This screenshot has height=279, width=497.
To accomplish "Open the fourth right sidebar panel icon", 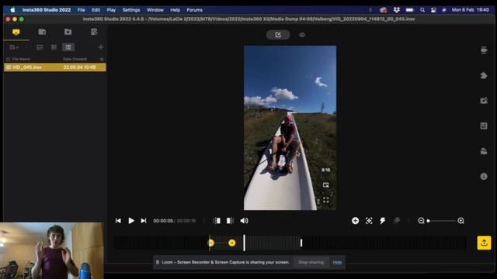I will (484, 126).
